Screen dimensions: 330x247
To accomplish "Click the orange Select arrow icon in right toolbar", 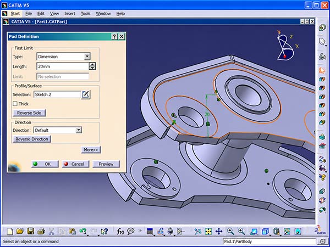I will coord(322,70).
